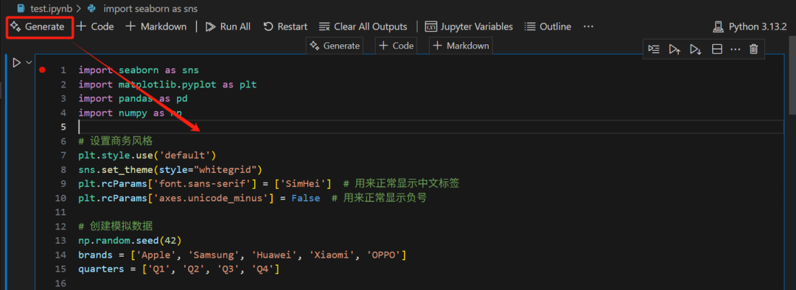The width and height of the screenshot is (796, 290).
Task: Clear All Outputs of the notebook
Action: [363, 27]
